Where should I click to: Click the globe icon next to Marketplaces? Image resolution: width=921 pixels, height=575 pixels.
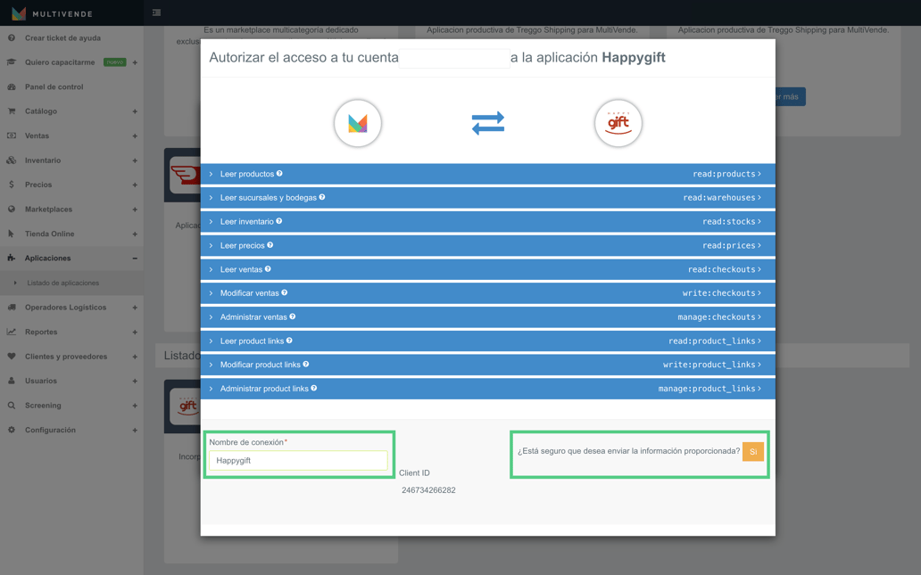[x=12, y=209]
